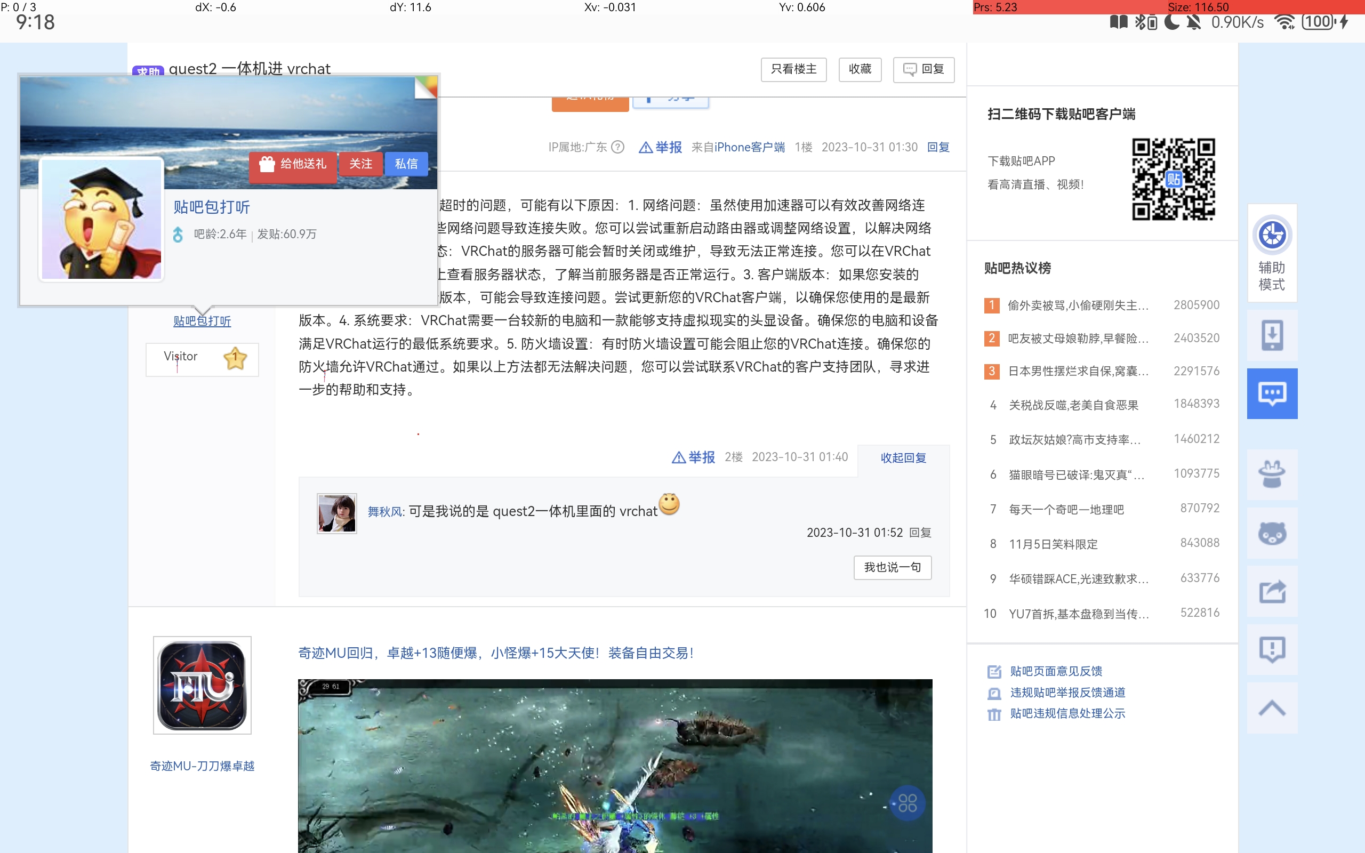
Task: Click the magic hat sidebar icon
Action: 1272,474
